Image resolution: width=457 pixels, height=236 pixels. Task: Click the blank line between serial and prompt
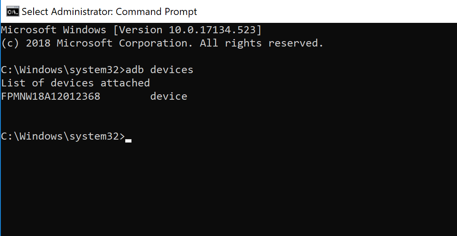point(228,116)
